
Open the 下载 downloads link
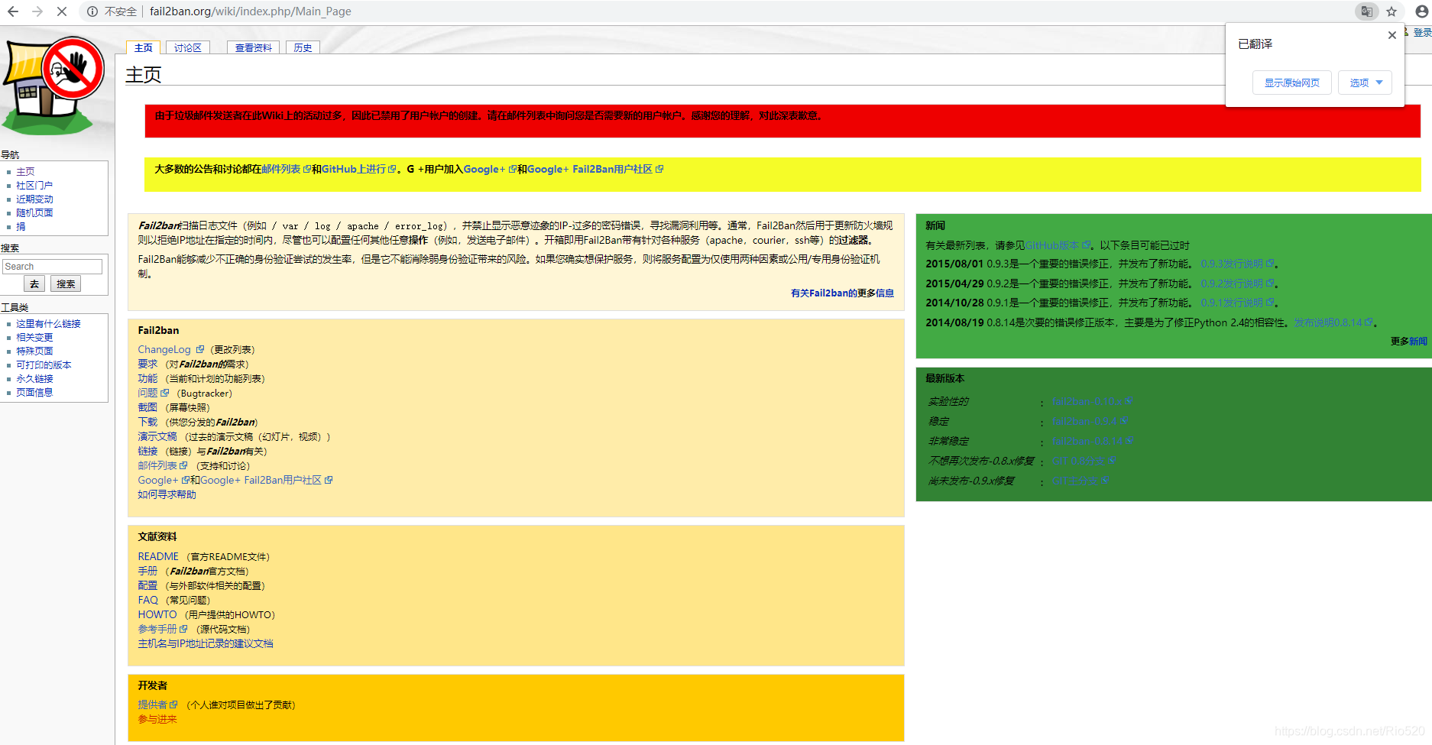point(147,422)
